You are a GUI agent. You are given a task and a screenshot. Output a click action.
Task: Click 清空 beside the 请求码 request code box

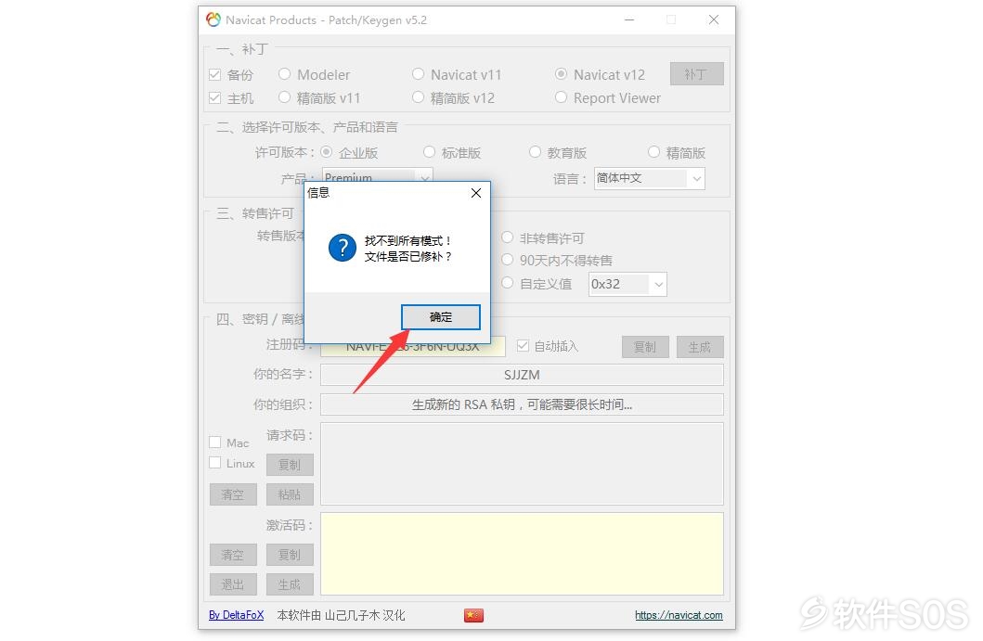tap(233, 494)
